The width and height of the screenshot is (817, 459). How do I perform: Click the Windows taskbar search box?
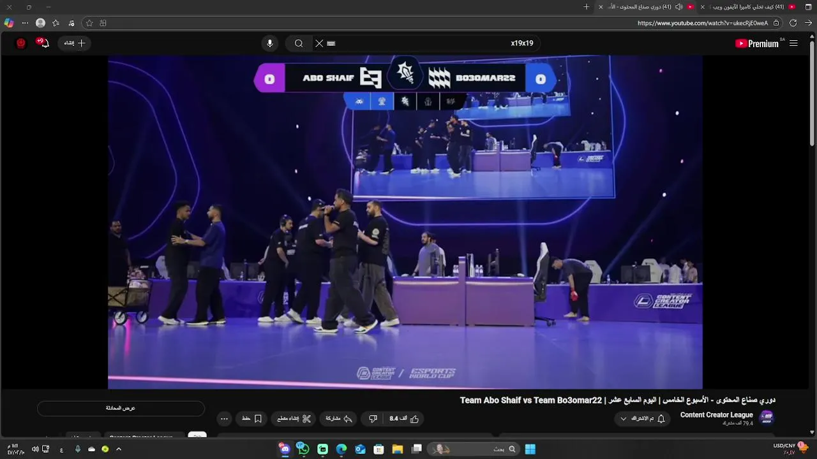coord(473,449)
